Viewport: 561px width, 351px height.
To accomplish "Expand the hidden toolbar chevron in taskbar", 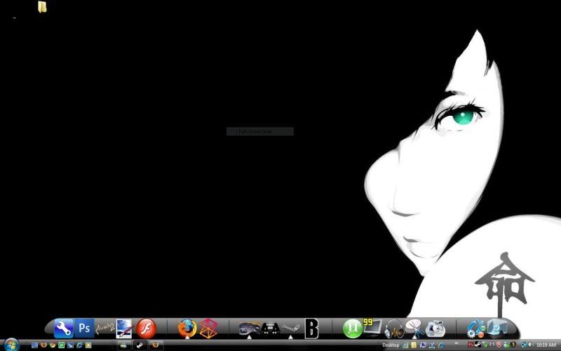I will 457,344.
